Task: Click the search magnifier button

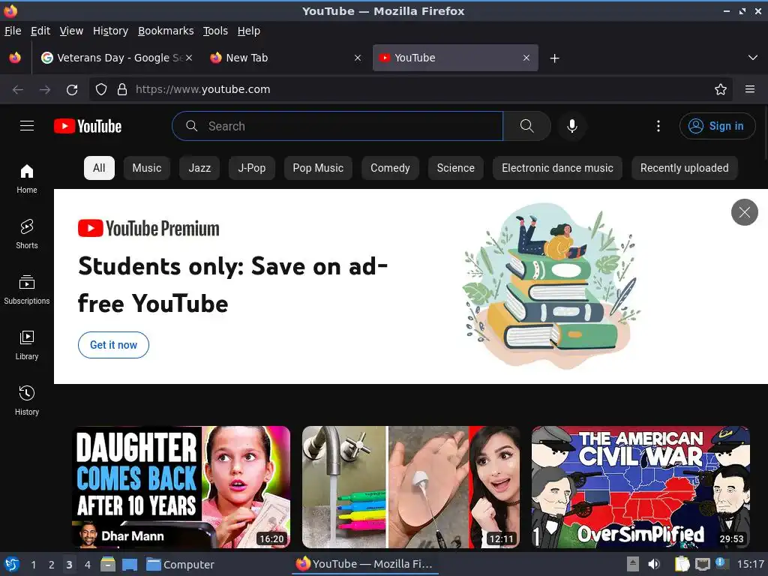Action: (x=526, y=126)
